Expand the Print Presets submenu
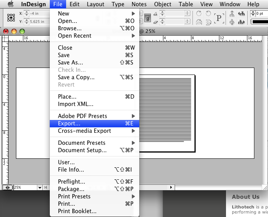Image resolution: width=268 pixels, height=217 pixels. pos(95,196)
